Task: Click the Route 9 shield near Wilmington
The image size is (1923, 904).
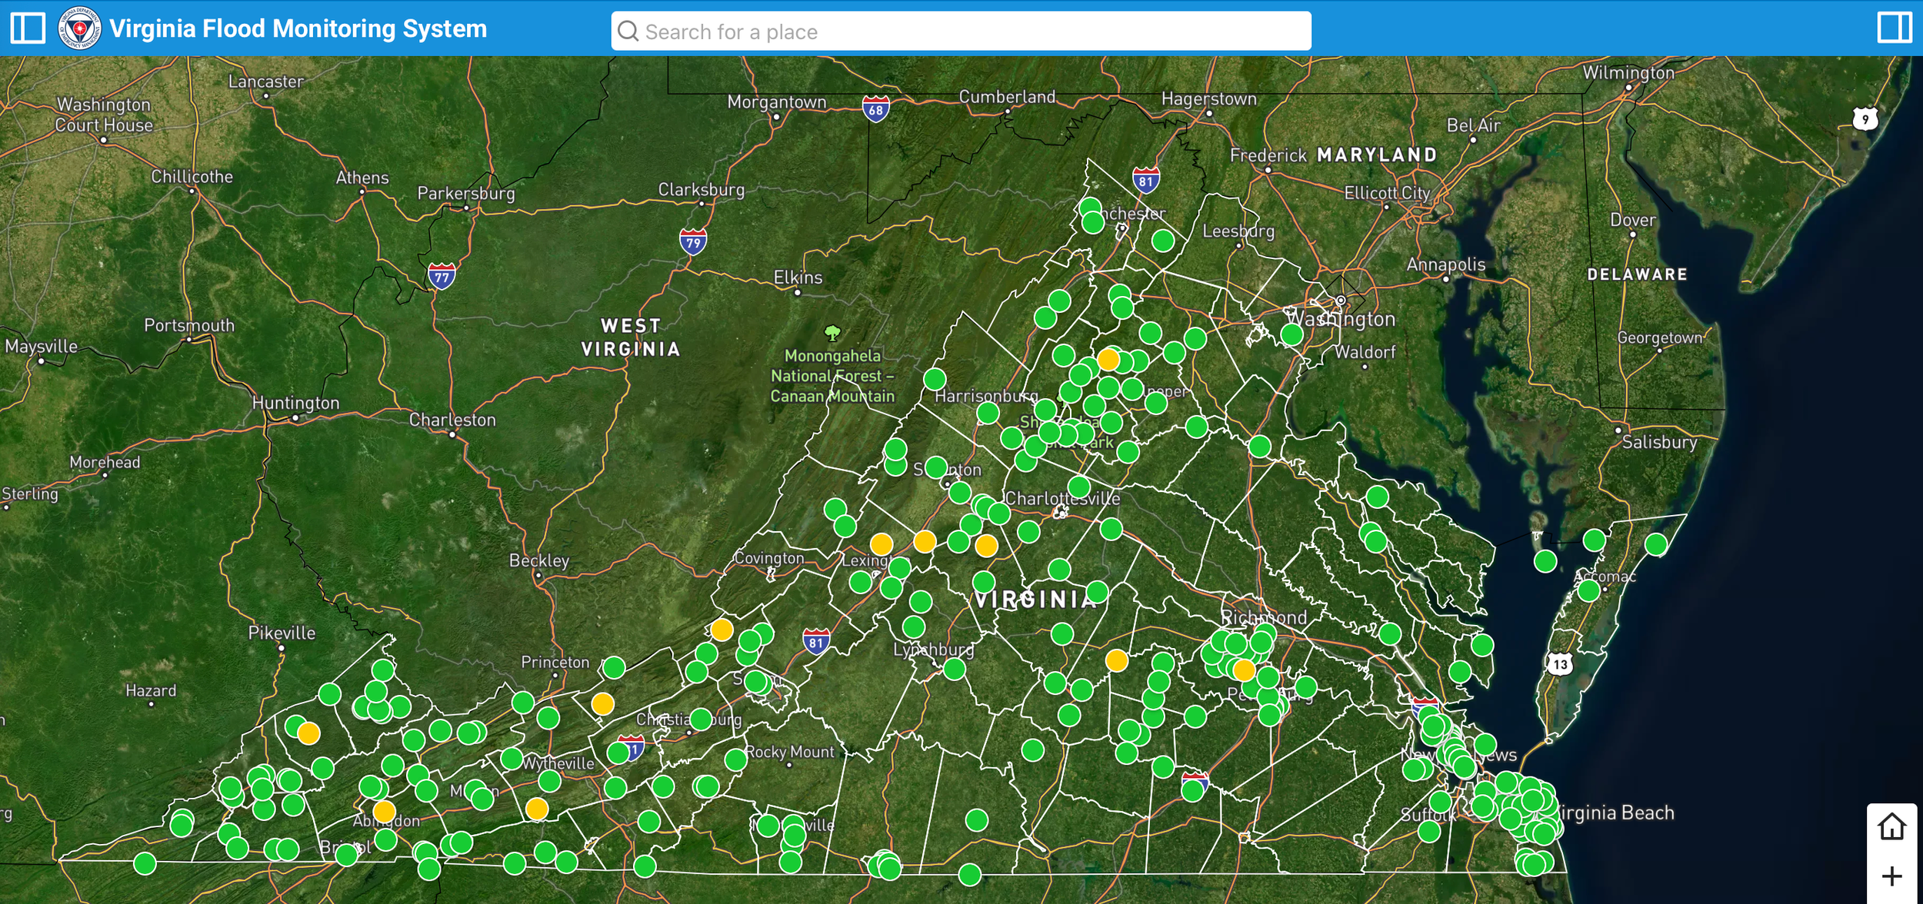Action: 1865,119
